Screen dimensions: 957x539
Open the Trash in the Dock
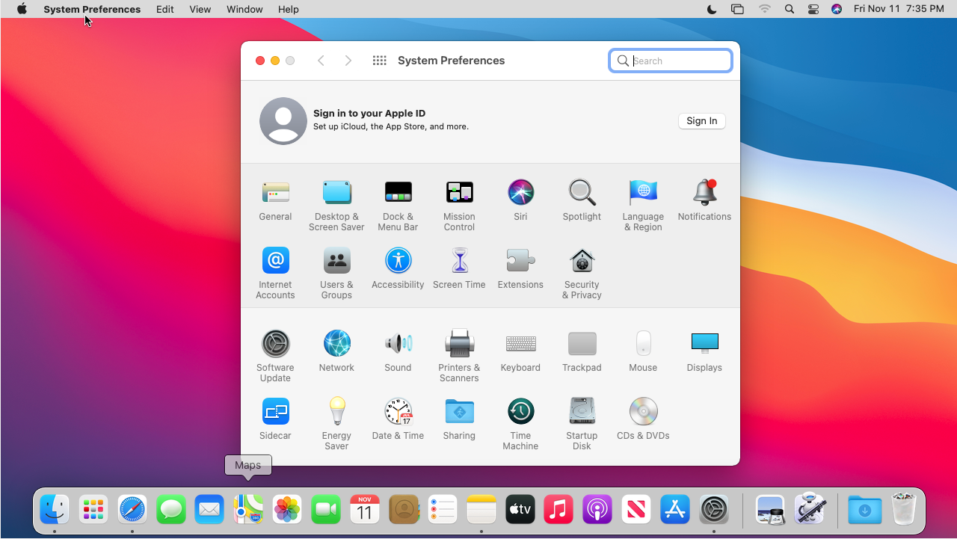(904, 509)
